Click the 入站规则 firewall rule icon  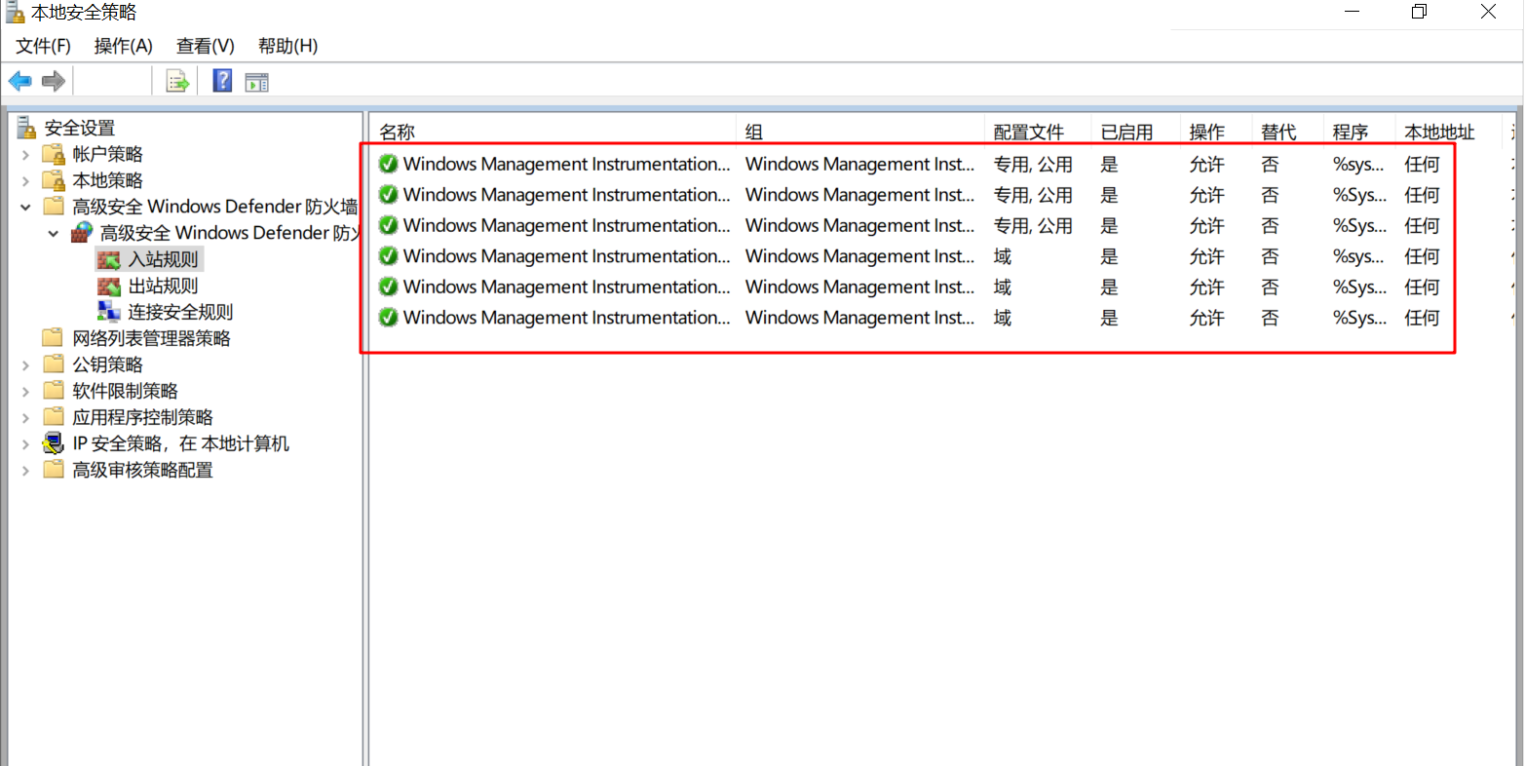click(x=109, y=259)
